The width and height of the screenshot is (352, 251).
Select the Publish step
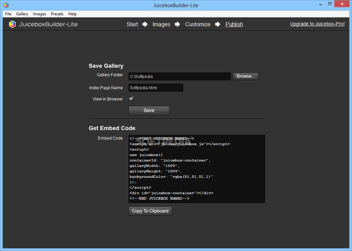pos(234,24)
